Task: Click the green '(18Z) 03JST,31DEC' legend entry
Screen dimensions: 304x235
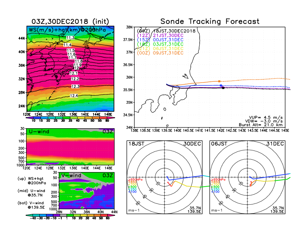Action: pyautogui.click(x=160, y=44)
